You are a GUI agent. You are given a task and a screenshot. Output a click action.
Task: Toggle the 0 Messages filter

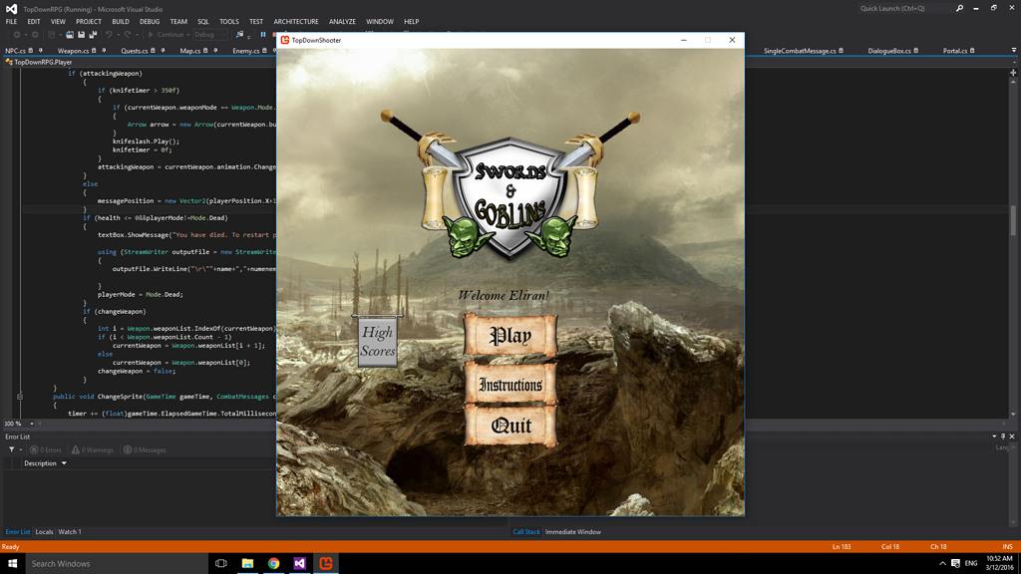pos(145,449)
